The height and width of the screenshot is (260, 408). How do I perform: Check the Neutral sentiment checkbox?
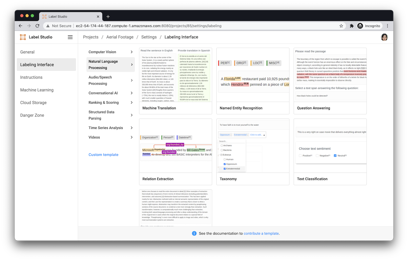point(335,156)
